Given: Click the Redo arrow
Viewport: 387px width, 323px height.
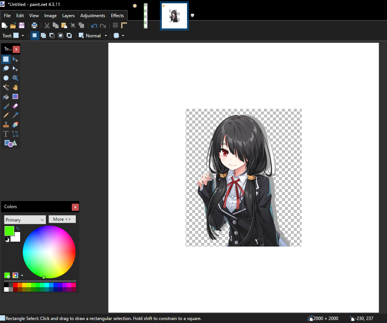Looking at the screenshot, I should click(103, 26).
